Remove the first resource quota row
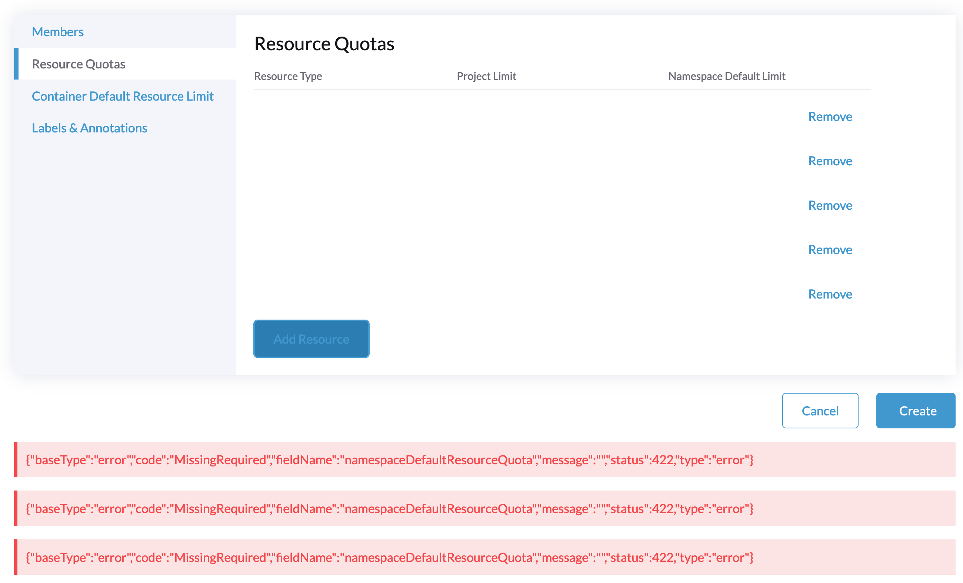 [x=830, y=116]
